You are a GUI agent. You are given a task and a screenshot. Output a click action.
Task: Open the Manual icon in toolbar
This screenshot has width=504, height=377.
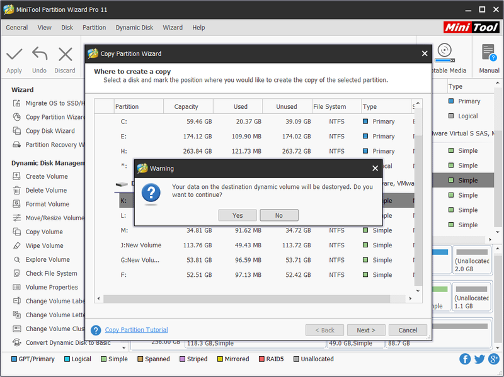(x=489, y=53)
